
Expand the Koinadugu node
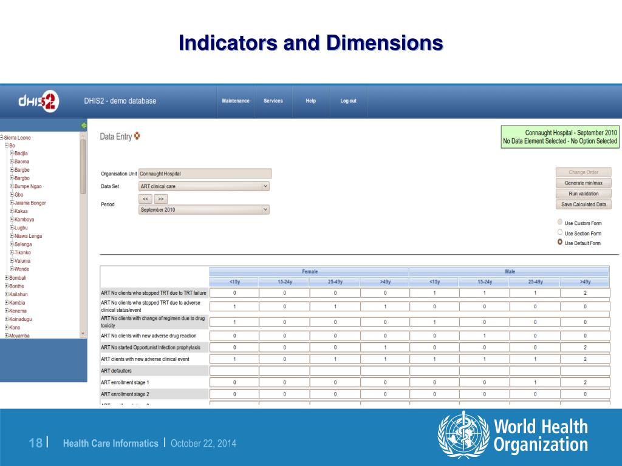pos(7,319)
